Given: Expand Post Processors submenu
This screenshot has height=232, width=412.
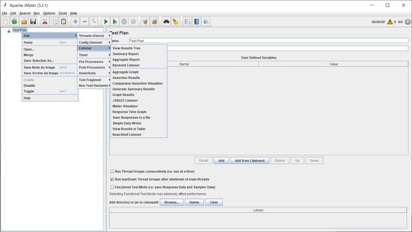Looking at the screenshot, I should (94, 67).
